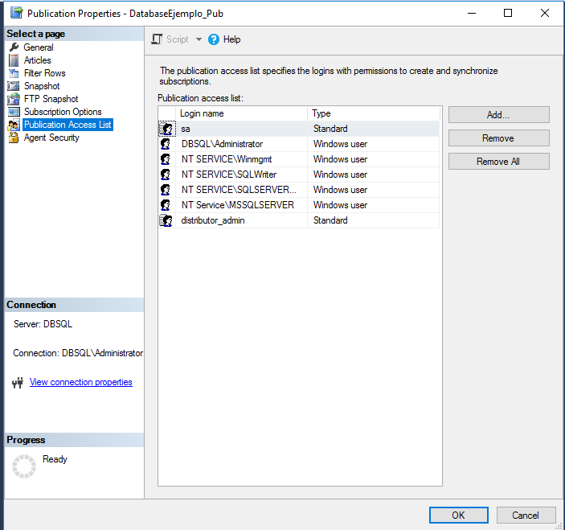Screen dimensions: 565x530
Task: Confirm with the OK button
Action: coord(458,515)
